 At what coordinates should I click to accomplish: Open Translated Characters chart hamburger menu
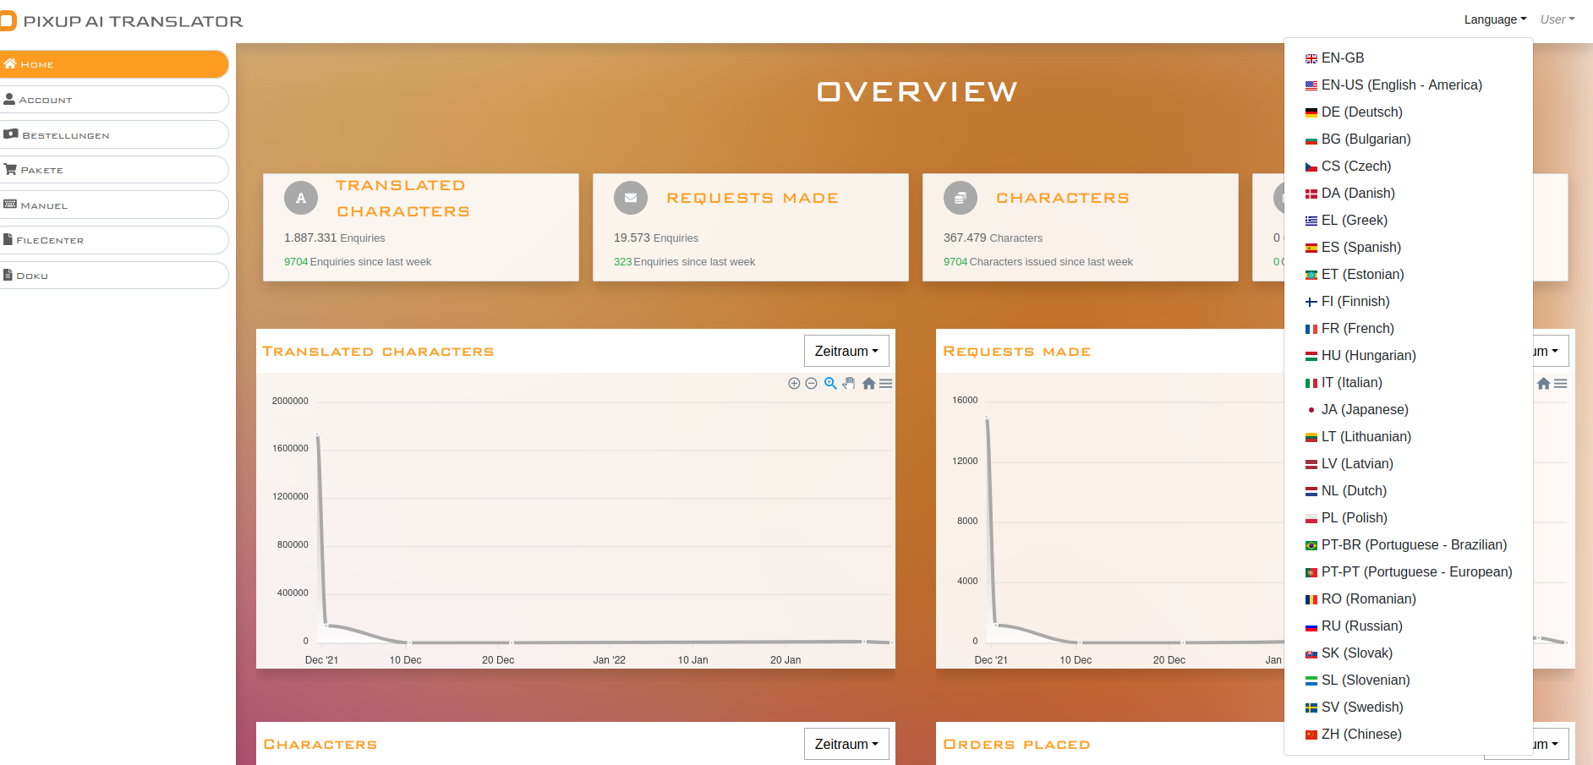click(x=885, y=384)
